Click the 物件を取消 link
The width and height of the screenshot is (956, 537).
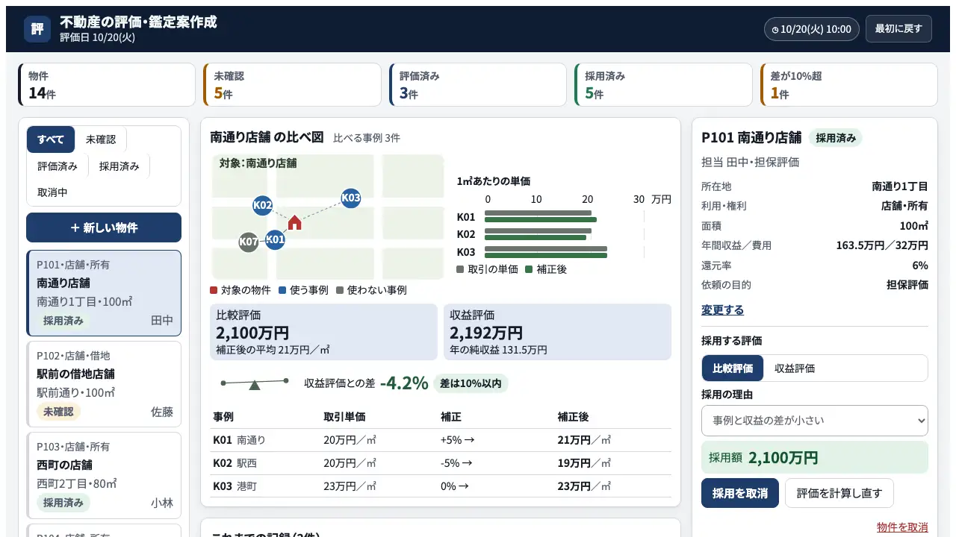(x=902, y=527)
